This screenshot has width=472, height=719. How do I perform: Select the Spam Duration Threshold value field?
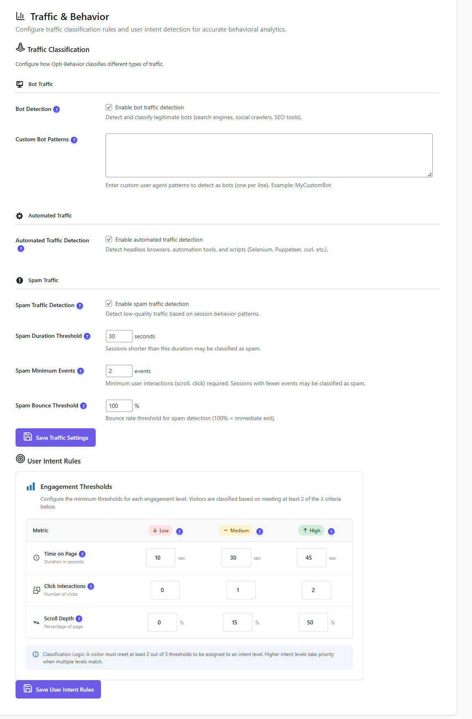119,336
